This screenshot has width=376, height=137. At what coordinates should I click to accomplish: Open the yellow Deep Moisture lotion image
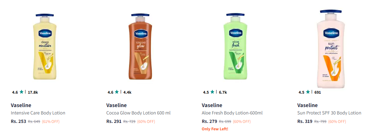[44, 47]
